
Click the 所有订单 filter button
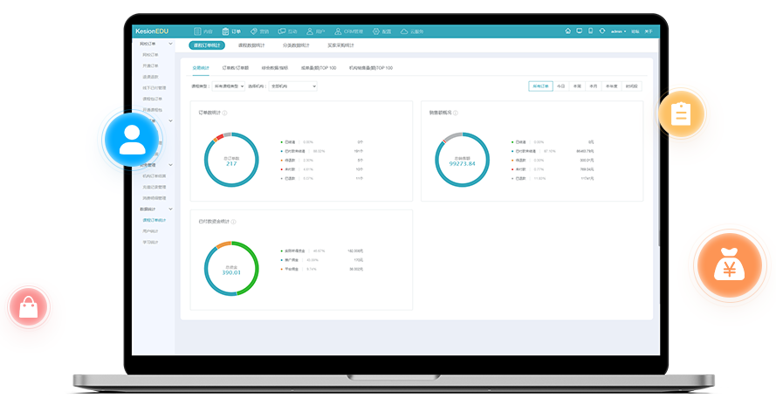pyautogui.click(x=541, y=86)
